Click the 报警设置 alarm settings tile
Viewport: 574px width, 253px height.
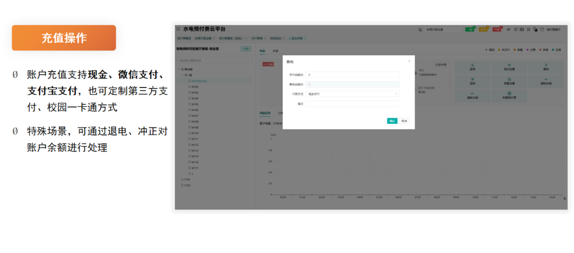[509, 81]
